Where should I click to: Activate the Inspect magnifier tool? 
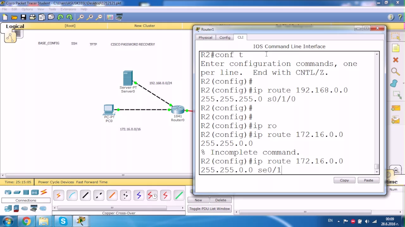[396, 72]
